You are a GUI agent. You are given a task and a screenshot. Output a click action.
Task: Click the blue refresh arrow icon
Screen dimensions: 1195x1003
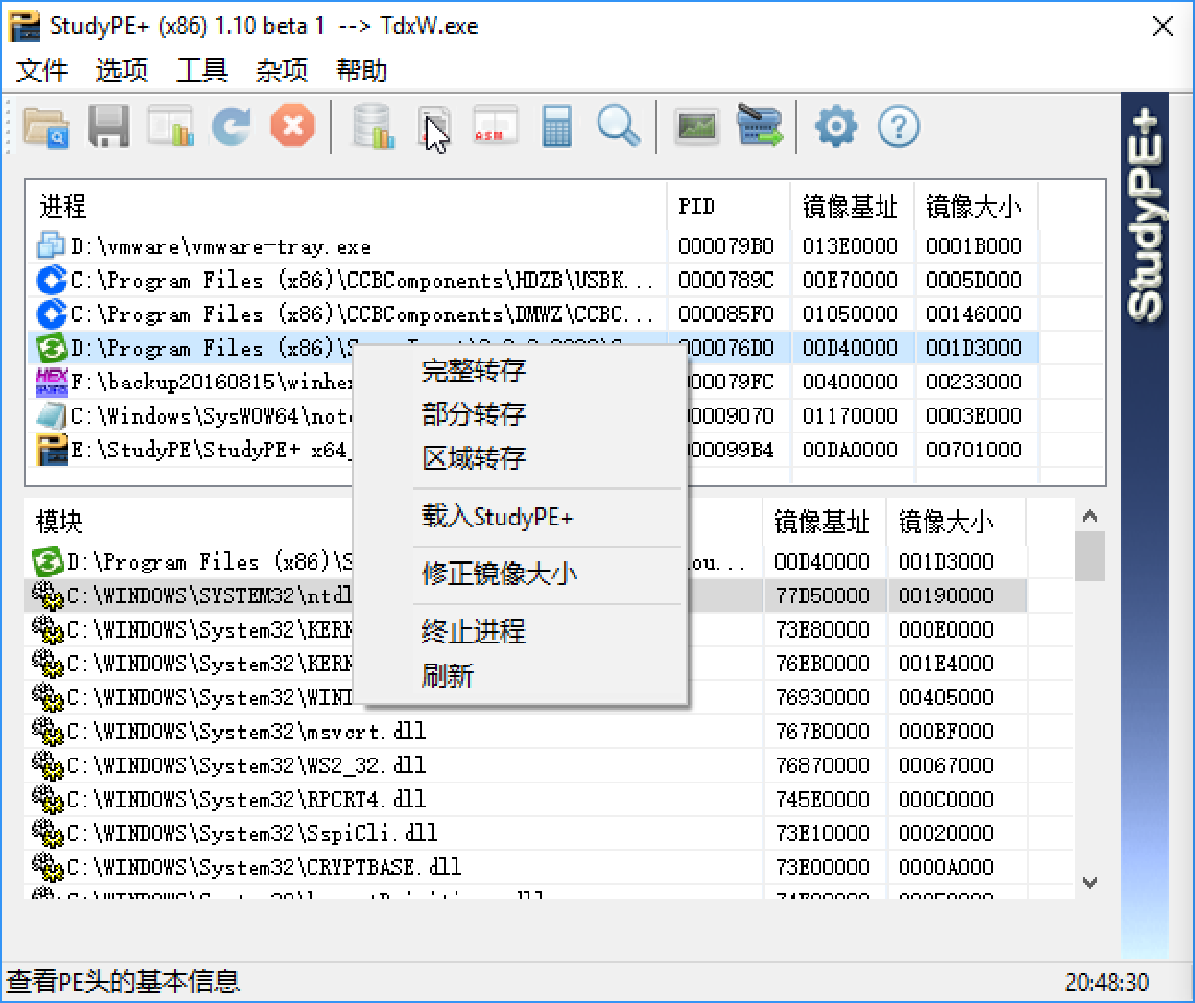(231, 126)
